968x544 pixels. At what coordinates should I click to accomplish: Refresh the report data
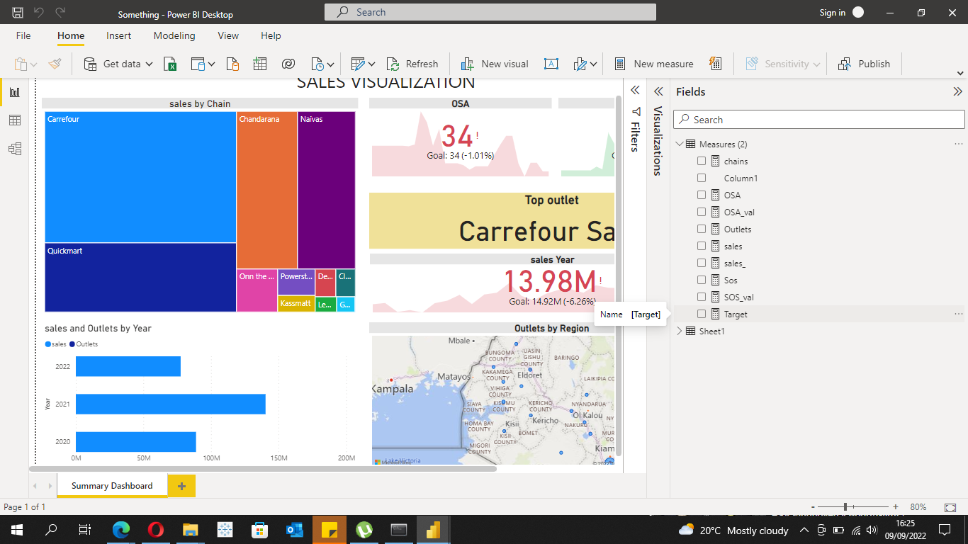(x=413, y=64)
